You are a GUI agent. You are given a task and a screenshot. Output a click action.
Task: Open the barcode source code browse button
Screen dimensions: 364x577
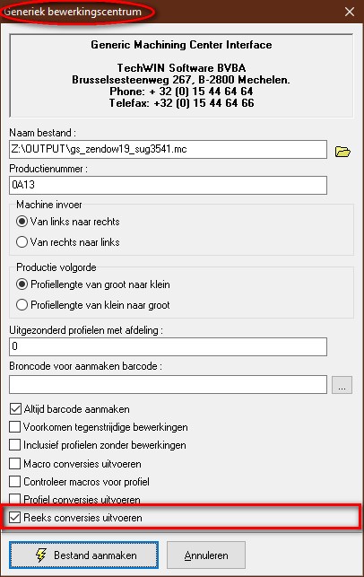(x=342, y=385)
